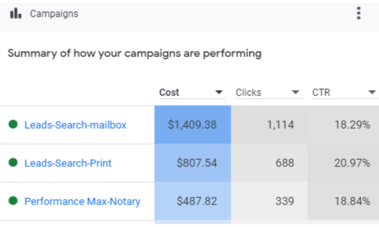Click the Campaigns bar chart icon

coord(16,14)
